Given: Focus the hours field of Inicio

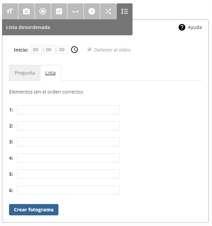Looking at the screenshot, I should (37, 50).
